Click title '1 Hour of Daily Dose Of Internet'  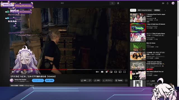coord(156,24)
